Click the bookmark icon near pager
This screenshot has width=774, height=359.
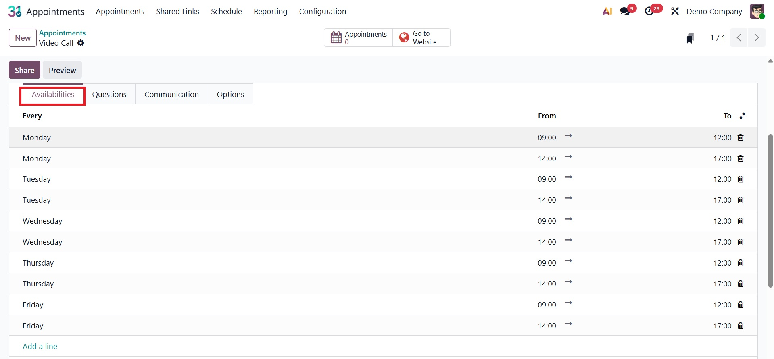pos(690,38)
